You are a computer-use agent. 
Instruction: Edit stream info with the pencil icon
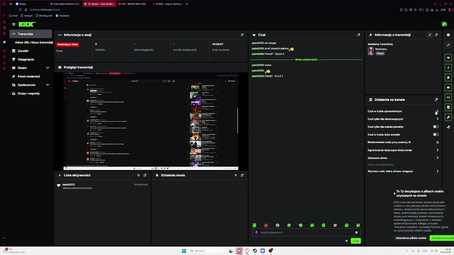click(x=430, y=35)
